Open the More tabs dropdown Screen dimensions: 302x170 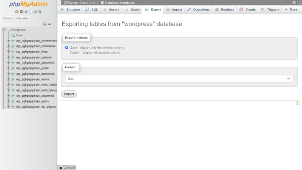click(291, 9)
